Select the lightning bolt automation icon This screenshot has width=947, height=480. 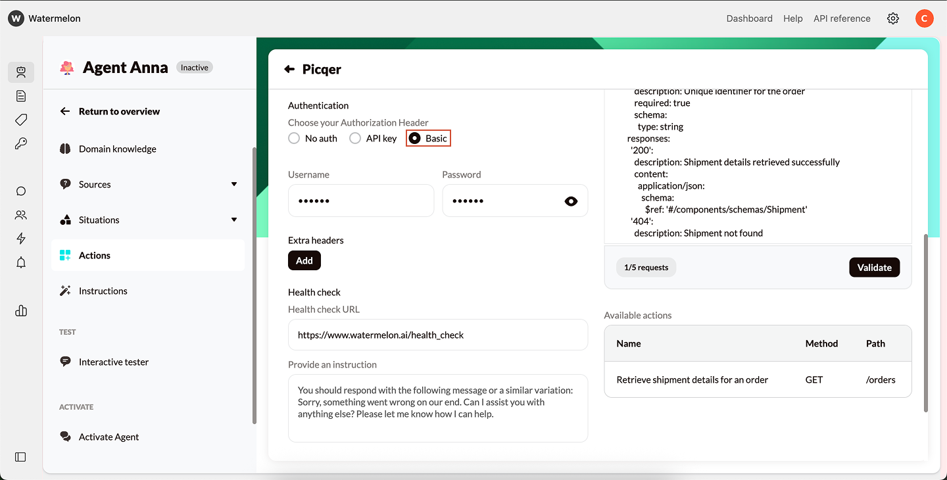20,238
